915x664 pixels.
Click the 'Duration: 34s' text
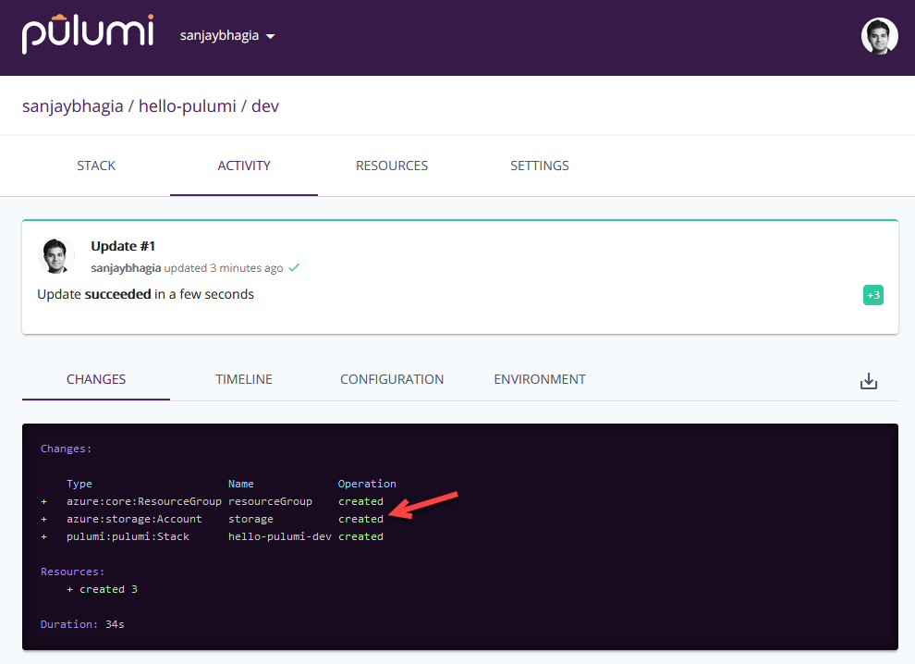(x=82, y=624)
